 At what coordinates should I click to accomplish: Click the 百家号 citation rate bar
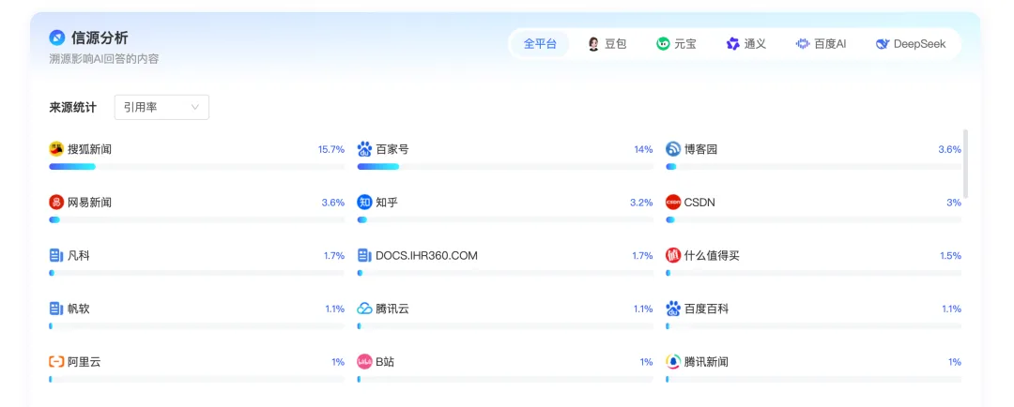point(505,167)
